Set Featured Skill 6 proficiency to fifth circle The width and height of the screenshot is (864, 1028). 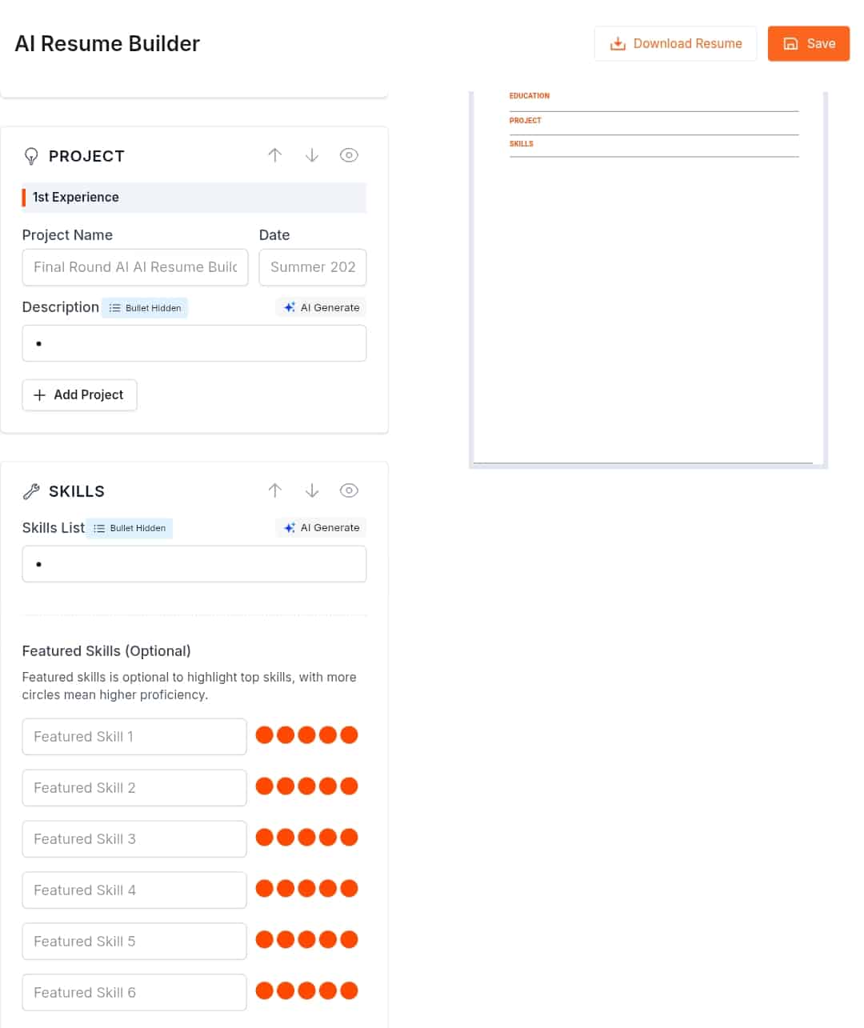(349, 990)
